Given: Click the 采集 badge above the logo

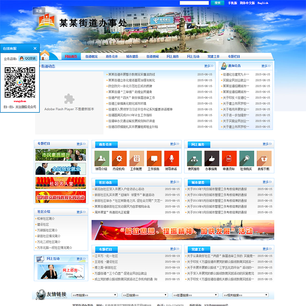Looking at the screenshot, I should (x=39, y=11).
